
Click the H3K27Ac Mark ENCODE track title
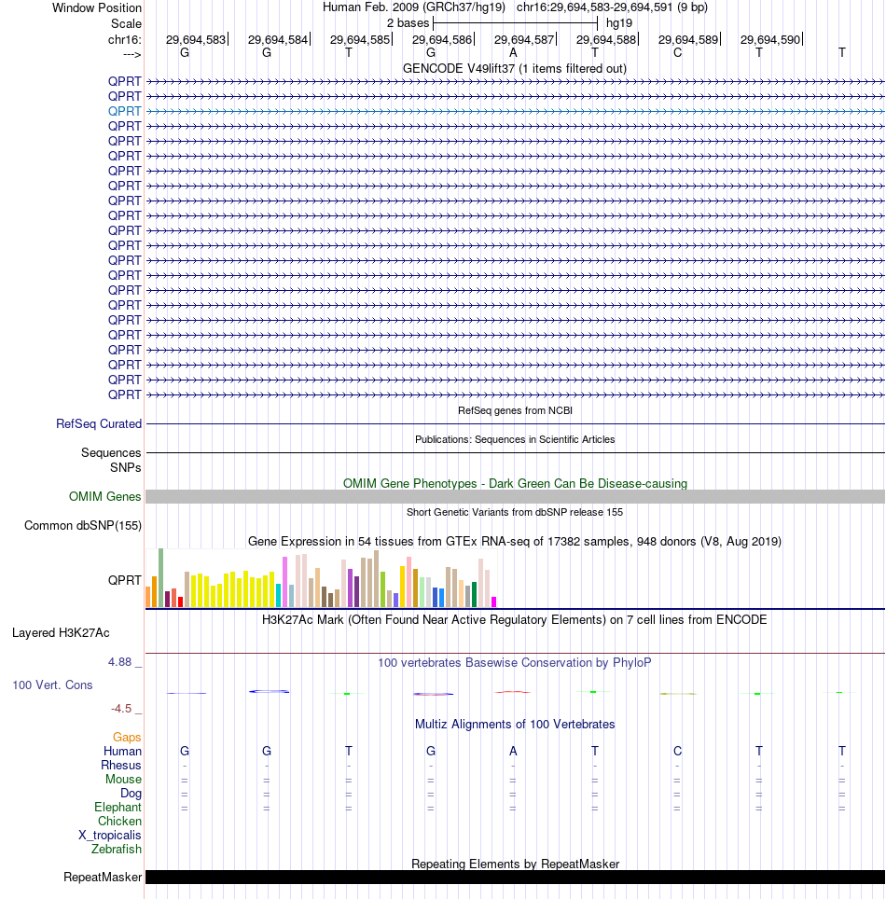tap(515, 620)
